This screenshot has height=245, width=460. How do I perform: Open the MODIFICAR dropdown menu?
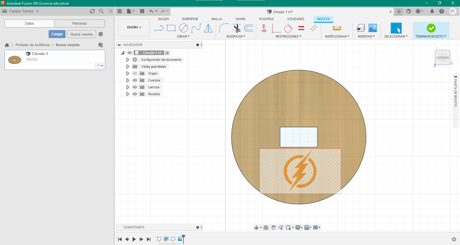pos(236,36)
